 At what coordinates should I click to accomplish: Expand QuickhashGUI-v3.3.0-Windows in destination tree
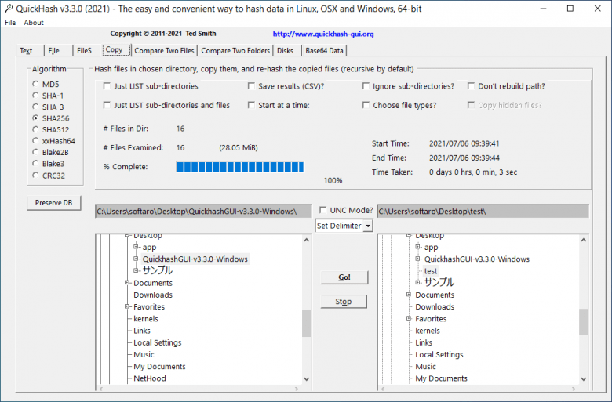pyautogui.click(x=417, y=259)
